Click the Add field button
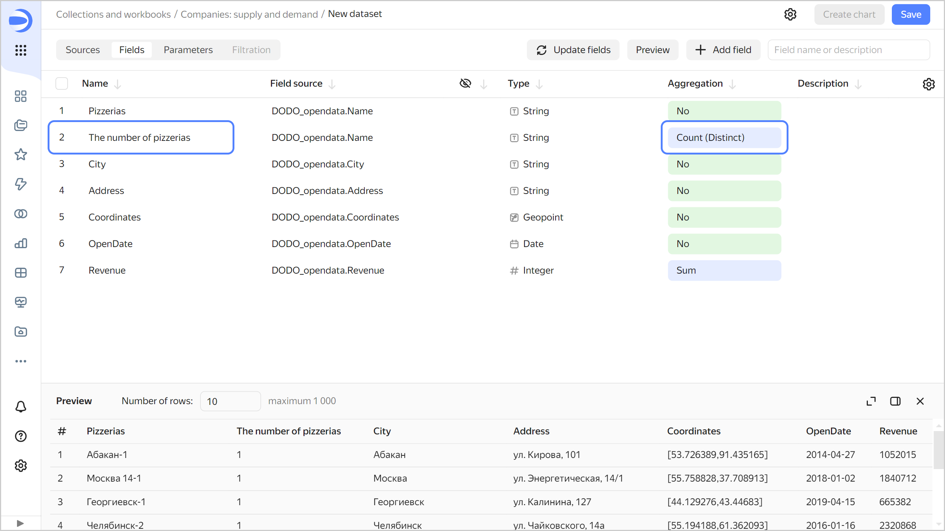Image resolution: width=945 pixels, height=531 pixels. click(x=723, y=50)
